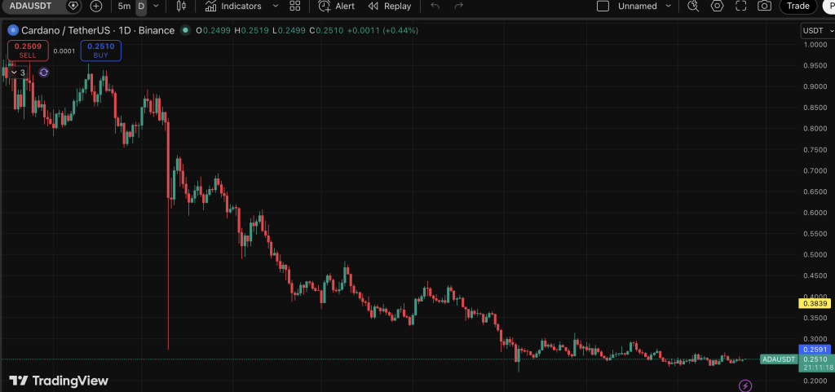
Task: Open chart settings hexagon icon
Action: point(718,7)
